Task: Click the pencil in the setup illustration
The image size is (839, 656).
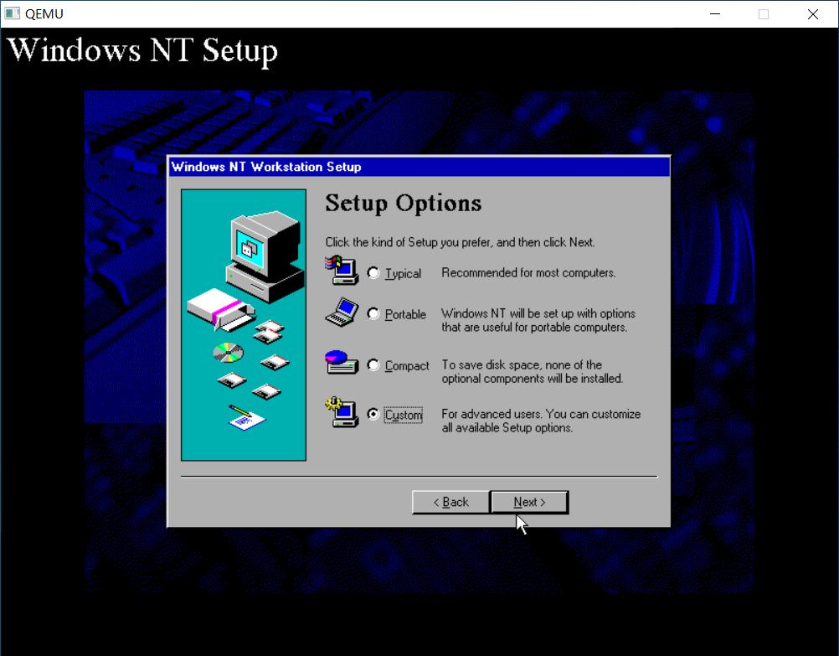Action: coord(241,412)
